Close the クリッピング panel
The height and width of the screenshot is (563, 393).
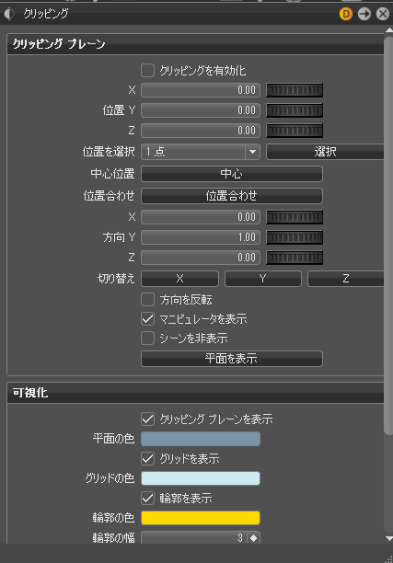[383, 14]
